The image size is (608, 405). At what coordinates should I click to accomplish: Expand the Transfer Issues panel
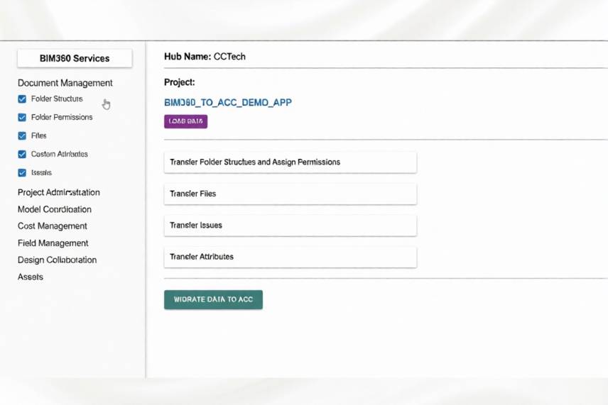click(291, 226)
